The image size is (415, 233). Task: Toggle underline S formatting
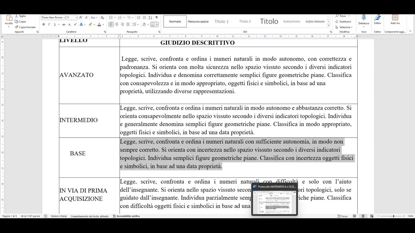pyautogui.click(x=55, y=24)
